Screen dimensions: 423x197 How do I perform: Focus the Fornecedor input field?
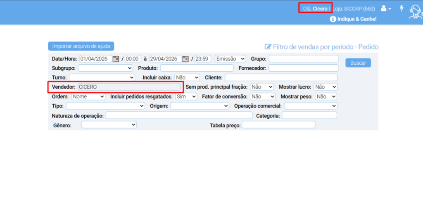point(304,68)
